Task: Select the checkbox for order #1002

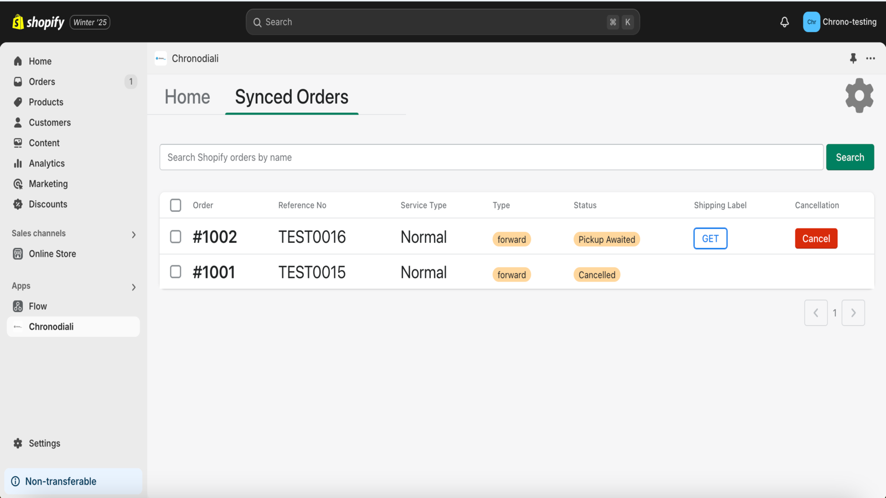Action: click(x=175, y=236)
